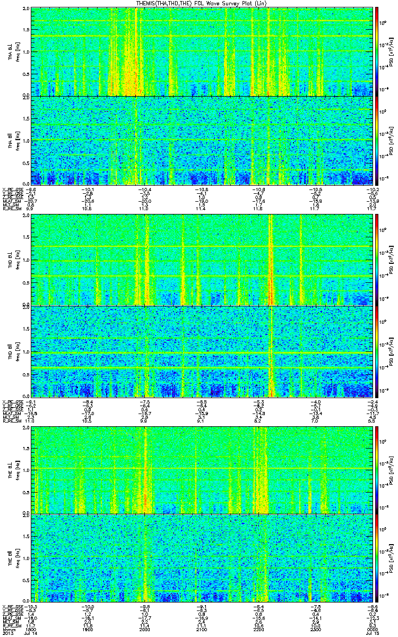
Task: Click the 'Jul 14' date label
Action: [x=31, y=634]
